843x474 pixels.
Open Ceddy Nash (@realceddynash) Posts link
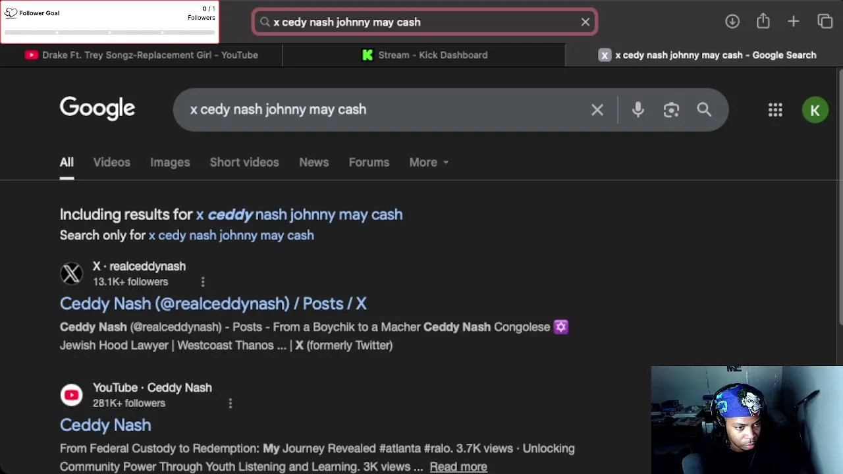tap(213, 303)
